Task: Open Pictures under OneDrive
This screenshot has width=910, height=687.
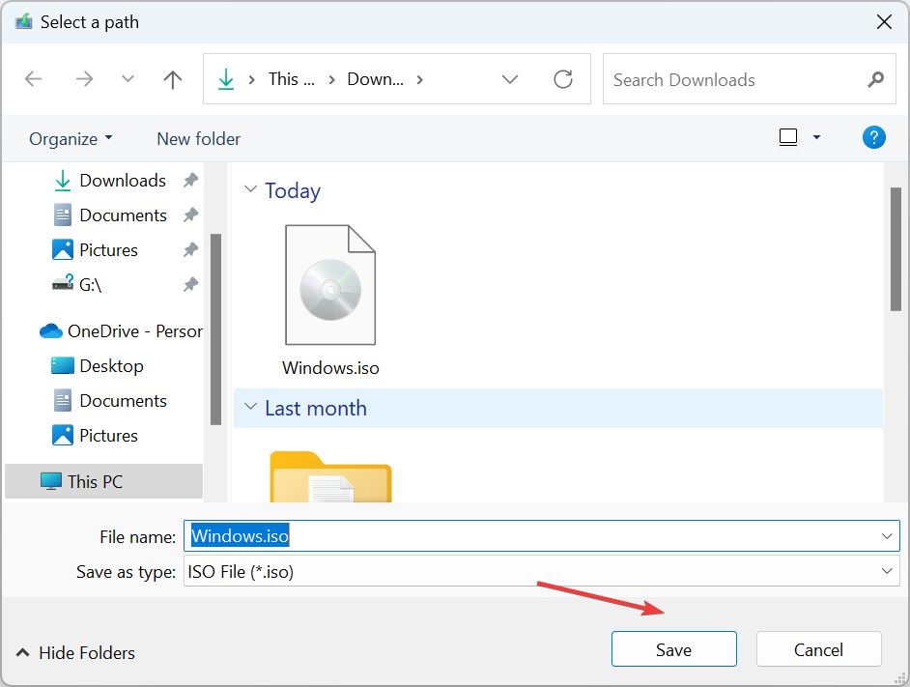Action: pos(96,436)
